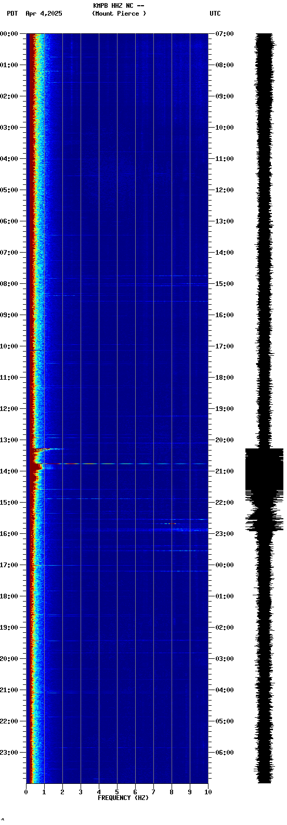Click the 16:00 UTC time label
Image resolution: width=287 pixels, height=825 pixels.
225,315
